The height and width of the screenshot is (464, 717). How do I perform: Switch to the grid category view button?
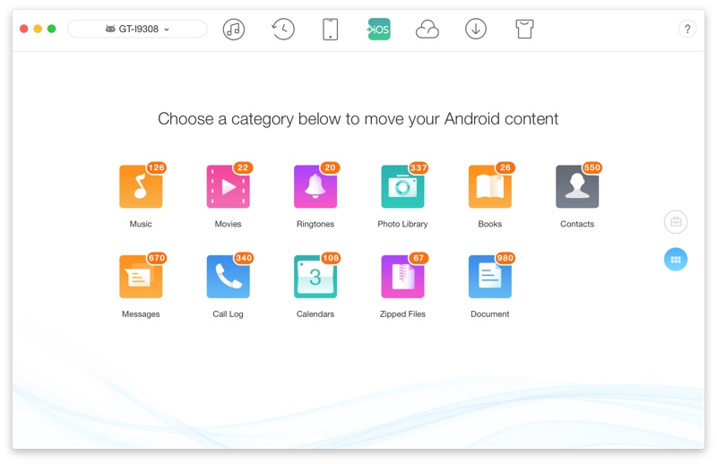676,259
